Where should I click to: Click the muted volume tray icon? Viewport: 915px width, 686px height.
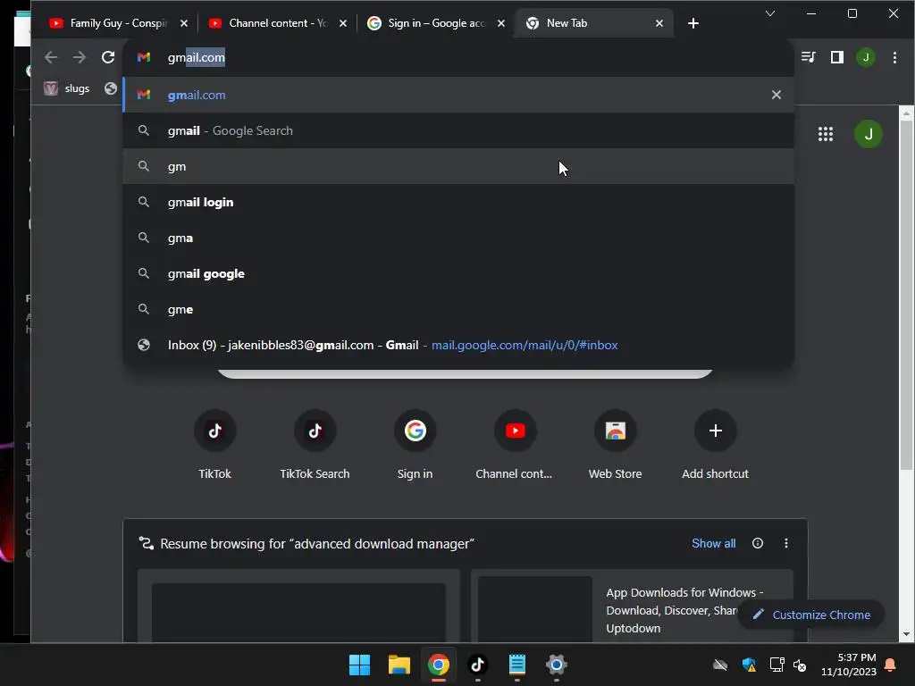click(x=800, y=665)
